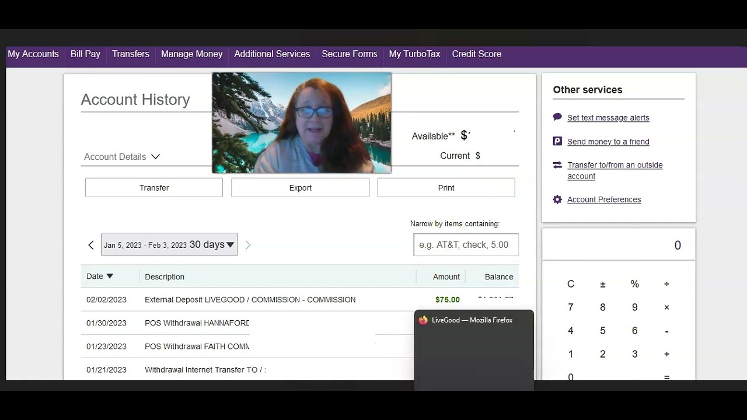
Task: Click the Export button
Action: coord(301,187)
